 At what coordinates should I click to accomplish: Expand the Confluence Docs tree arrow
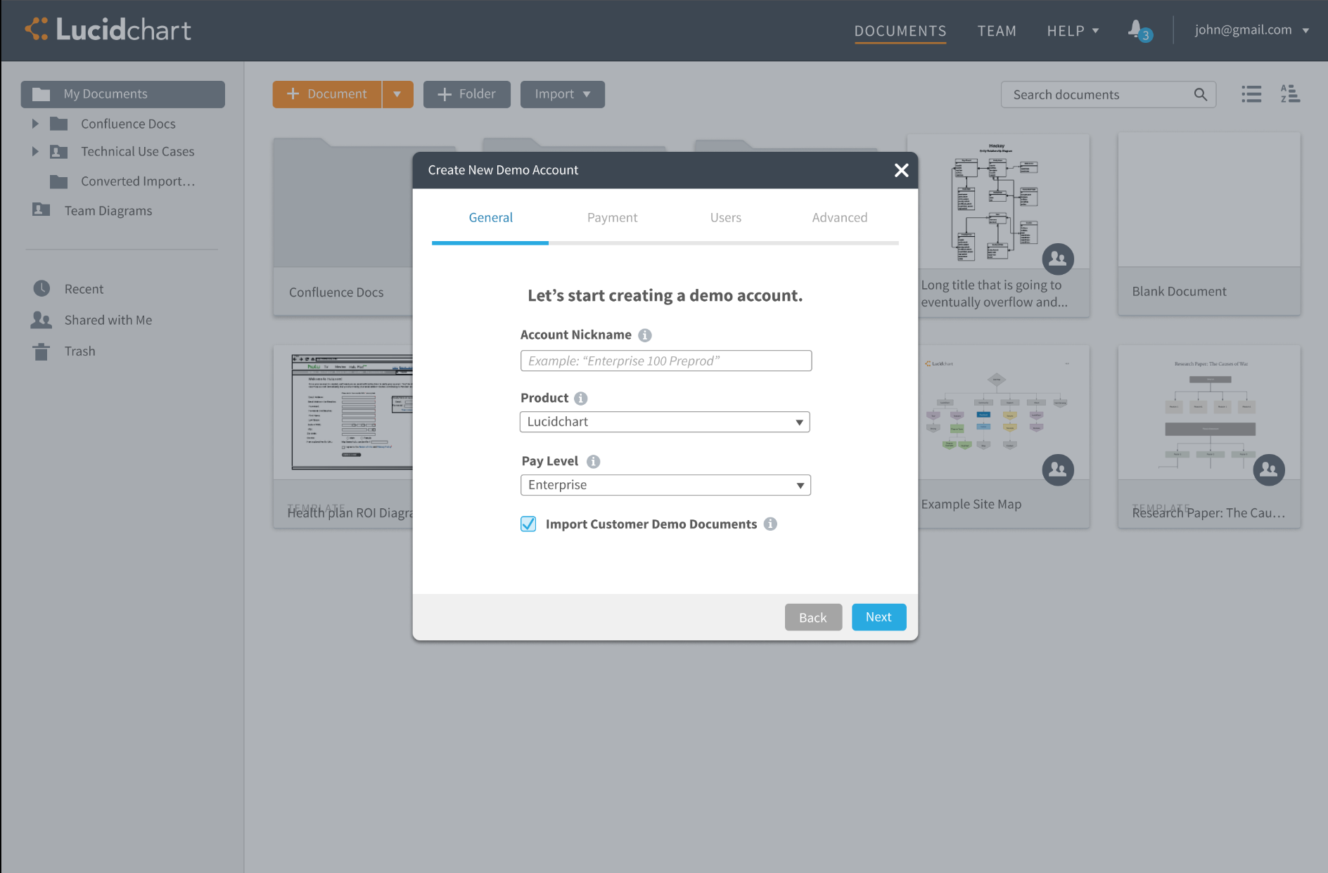(x=35, y=124)
